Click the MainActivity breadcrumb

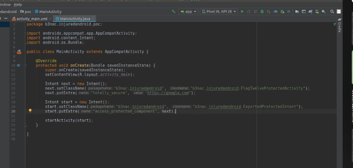tap(48, 11)
